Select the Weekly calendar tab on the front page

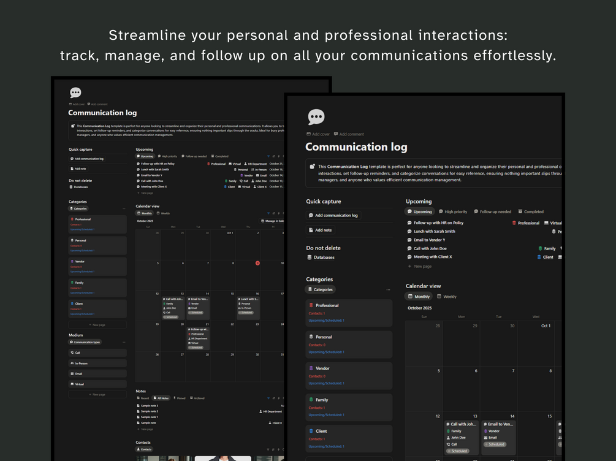(x=447, y=296)
